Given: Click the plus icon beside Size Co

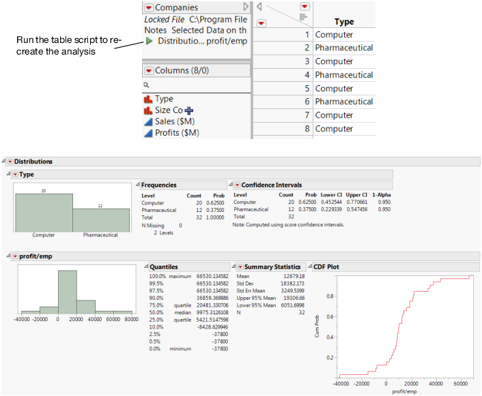Looking at the screenshot, I should [189, 110].
